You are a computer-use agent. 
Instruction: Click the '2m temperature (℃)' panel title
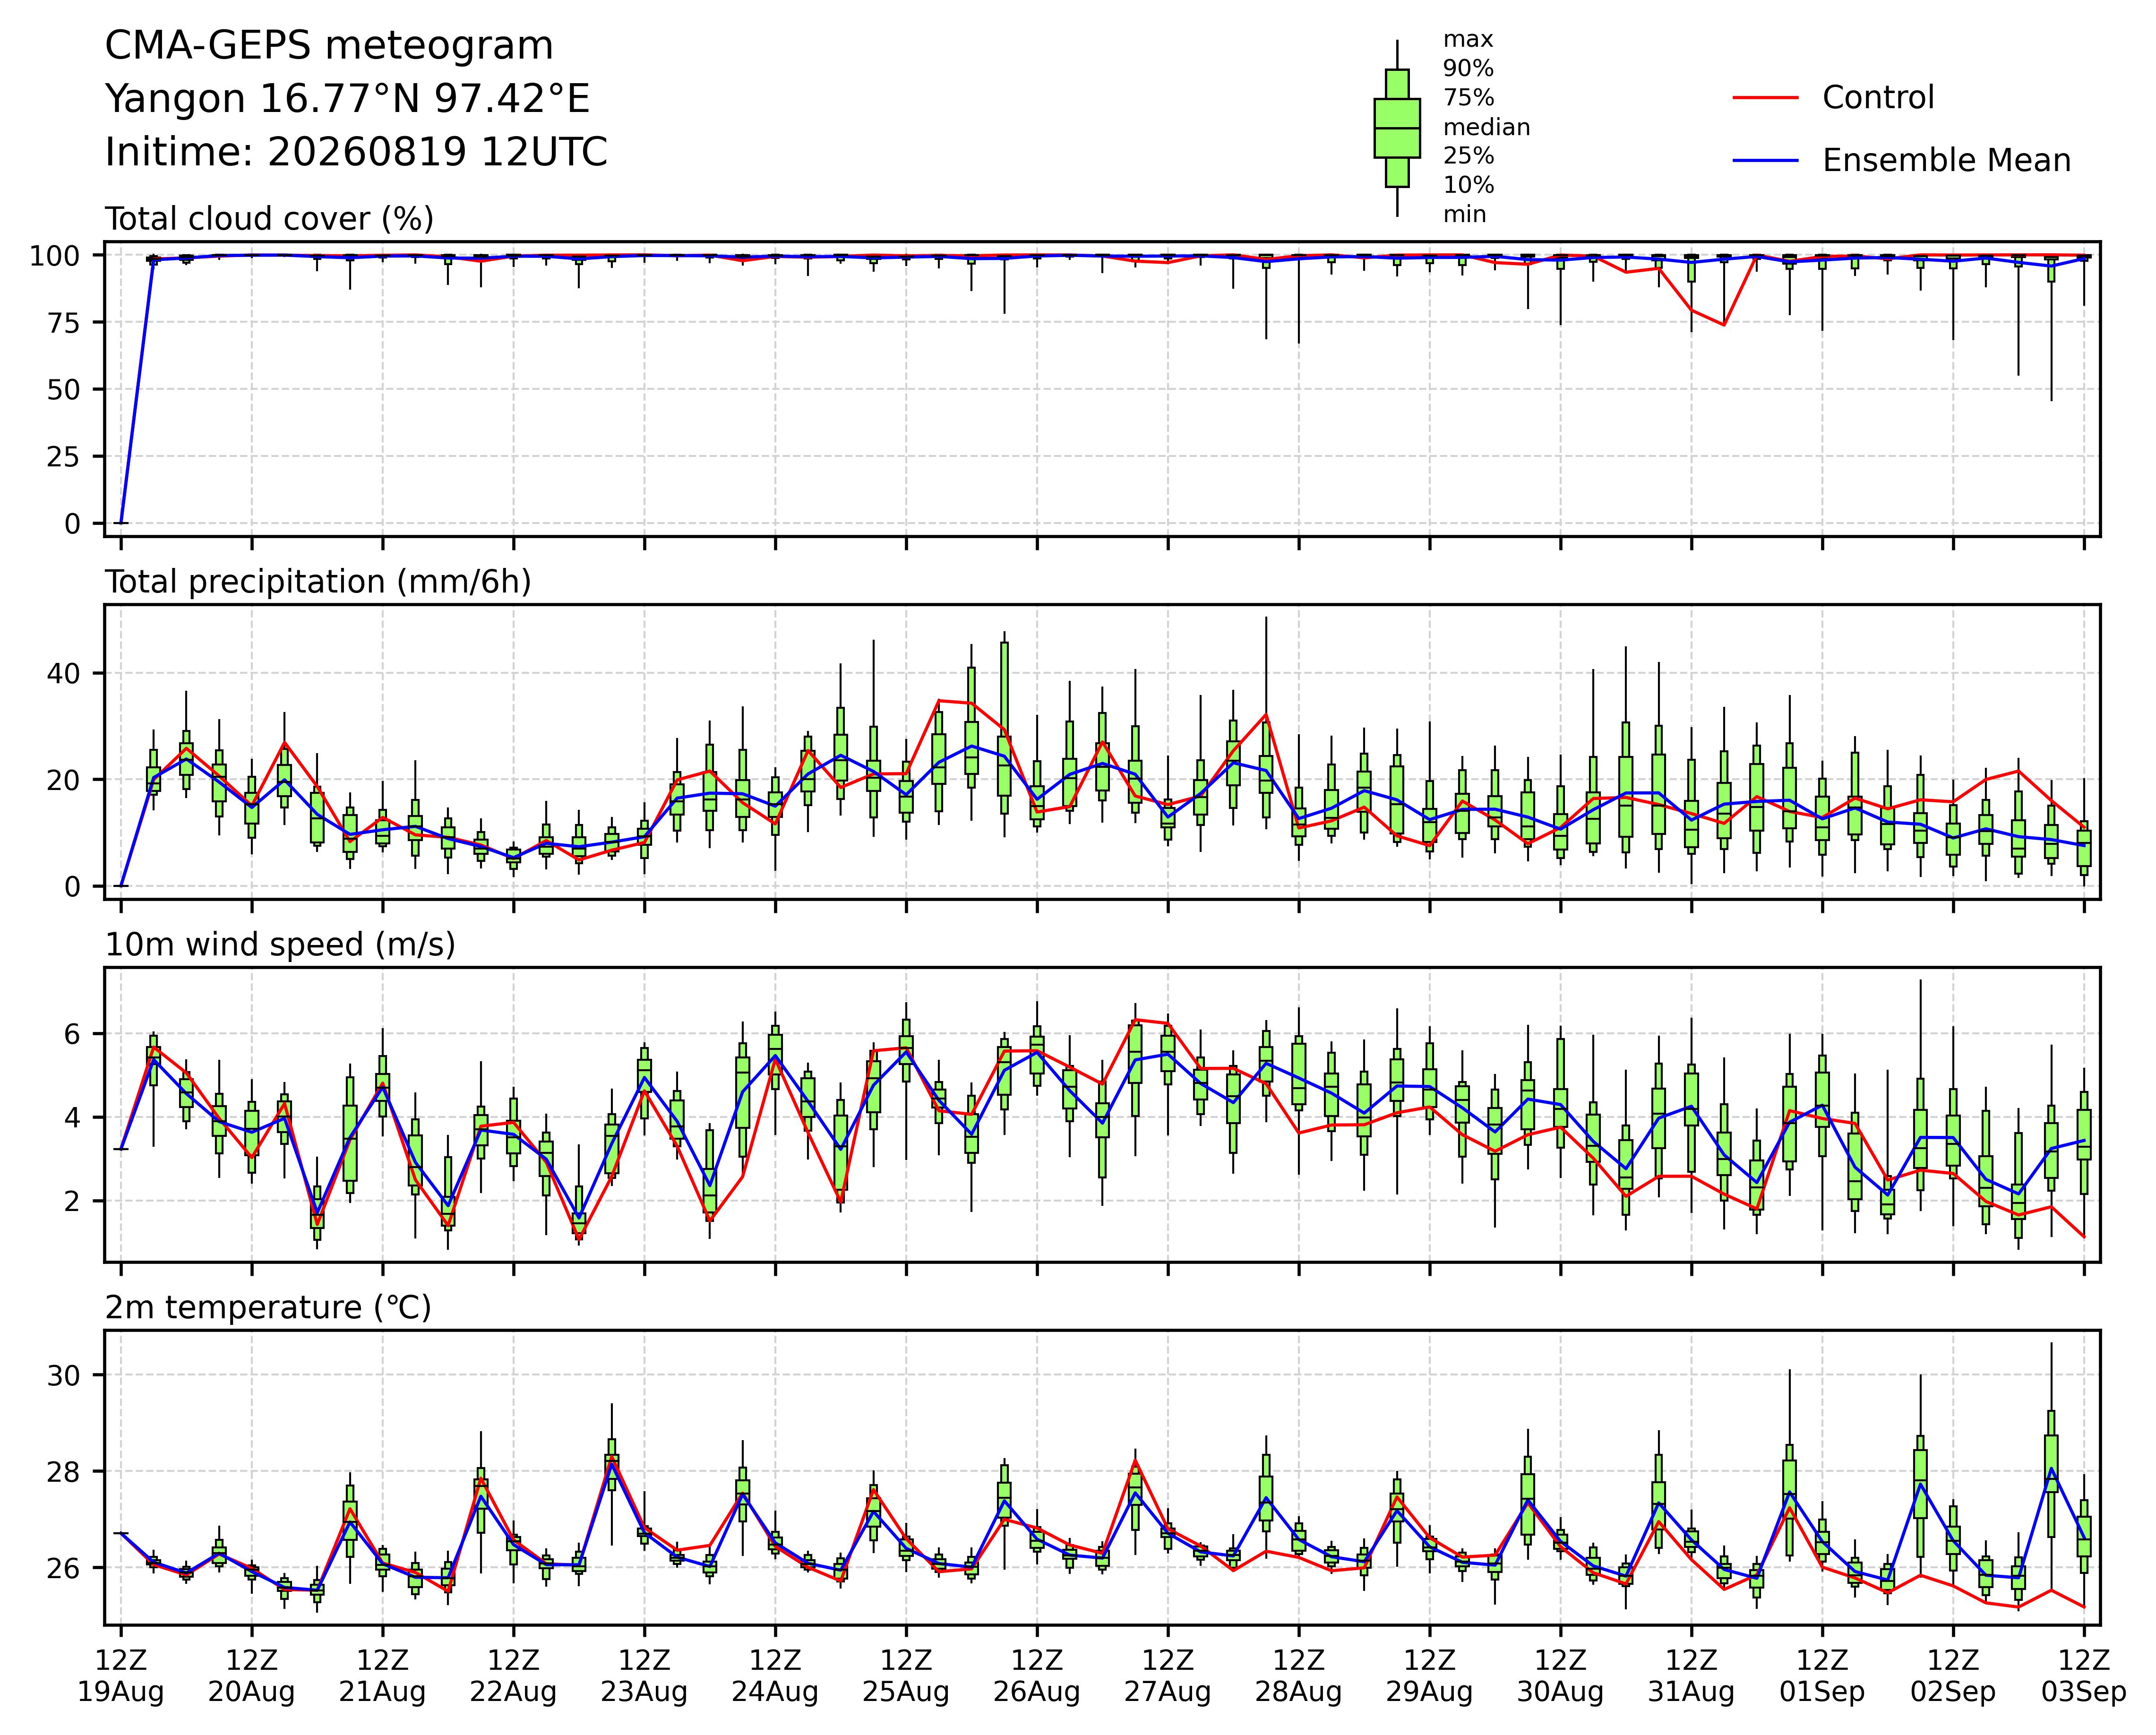pyautogui.click(x=268, y=1308)
